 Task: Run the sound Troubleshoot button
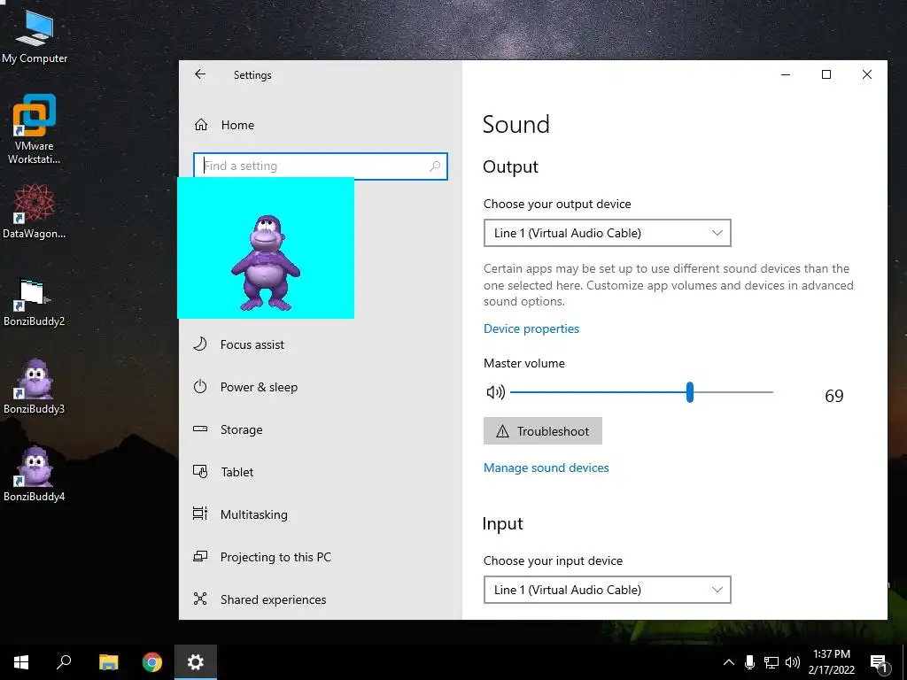tap(543, 431)
